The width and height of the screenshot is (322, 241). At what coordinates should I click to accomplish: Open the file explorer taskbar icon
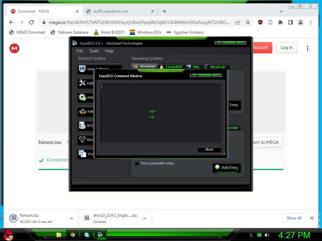coord(59,235)
